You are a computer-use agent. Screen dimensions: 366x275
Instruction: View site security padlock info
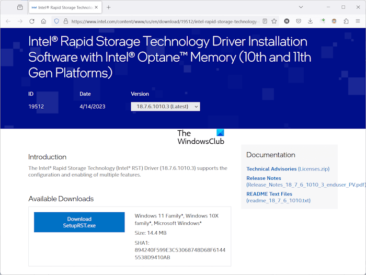click(x=66, y=21)
